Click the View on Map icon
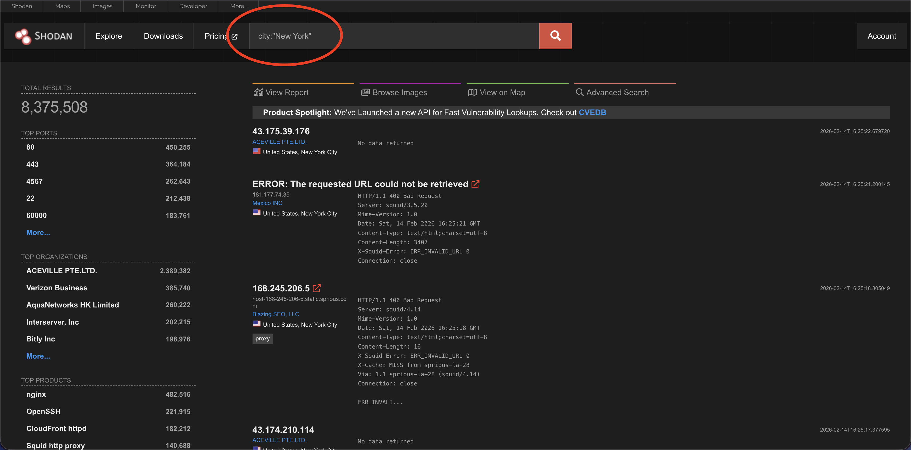This screenshot has width=911, height=450. click(472, 92)
